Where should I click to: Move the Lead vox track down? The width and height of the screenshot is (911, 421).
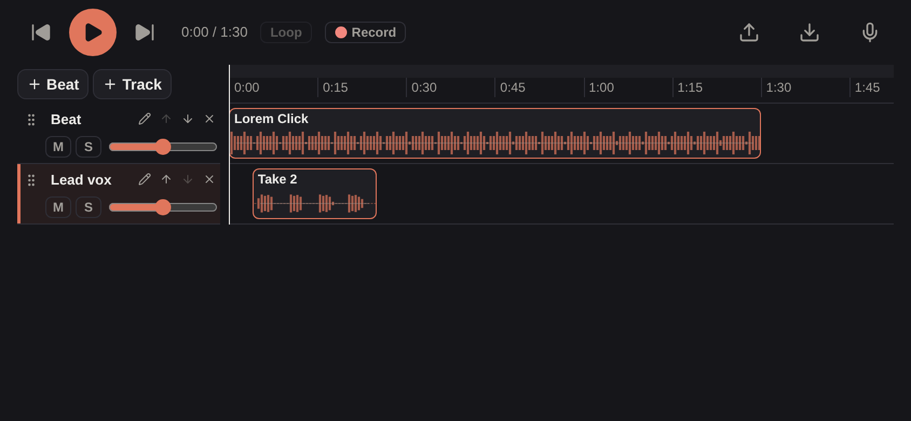click(x=188, y=179)
